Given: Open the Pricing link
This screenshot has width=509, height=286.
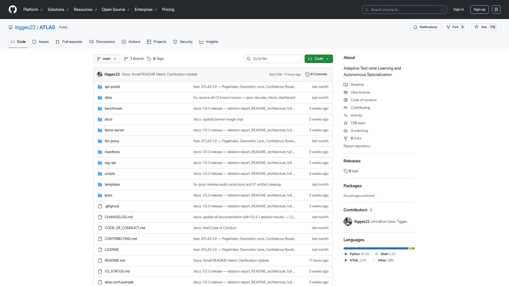Looking at the screenshot, I should tap(168, 10).
